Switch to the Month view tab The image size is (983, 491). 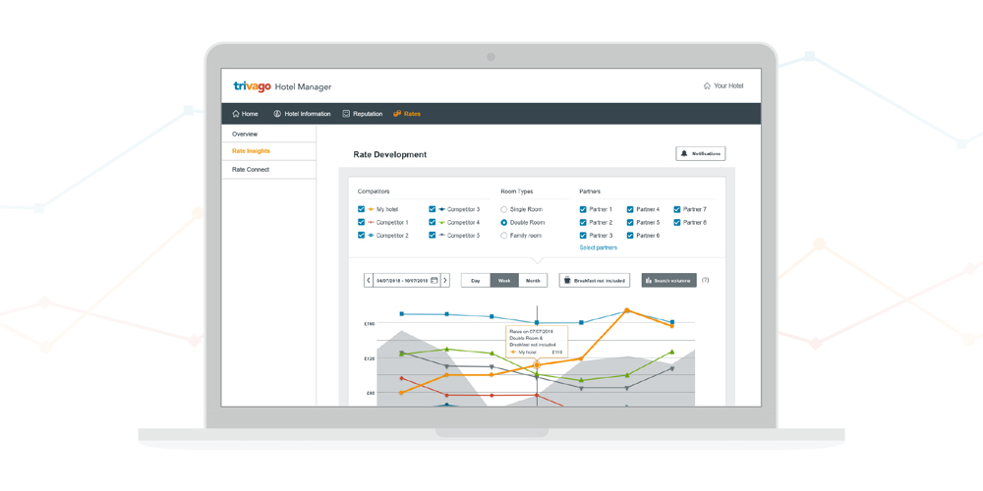(533, 281)
